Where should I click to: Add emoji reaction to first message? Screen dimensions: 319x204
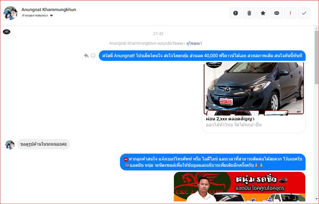tap(93, 55)
